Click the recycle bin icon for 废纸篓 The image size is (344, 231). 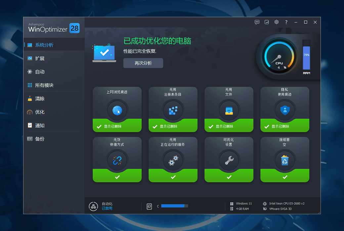tap(285, 160)
